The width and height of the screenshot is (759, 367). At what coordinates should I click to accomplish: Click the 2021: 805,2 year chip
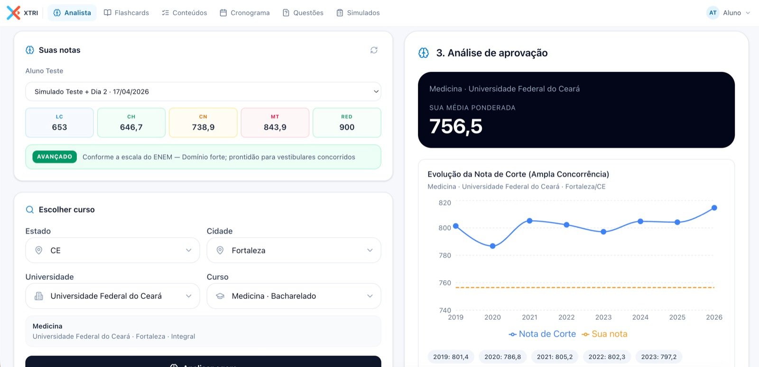tap(555, 357)
